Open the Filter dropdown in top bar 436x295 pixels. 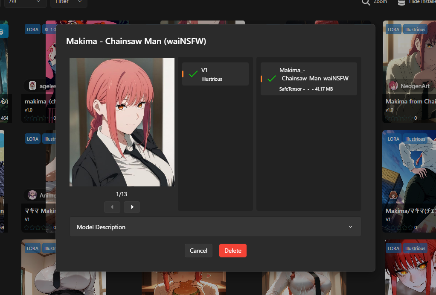(69, 2)
